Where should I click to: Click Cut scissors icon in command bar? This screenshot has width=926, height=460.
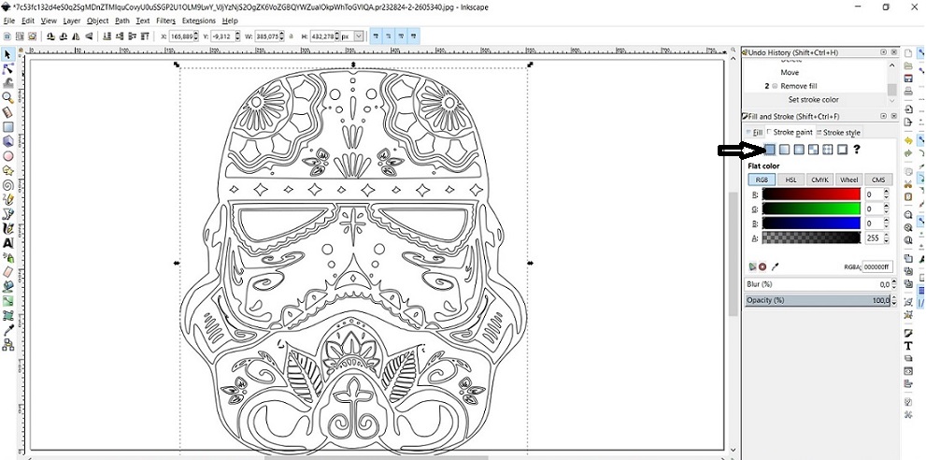click(x=908, y=184)
